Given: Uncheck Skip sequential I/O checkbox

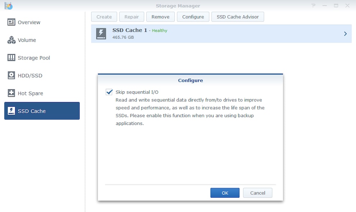Looking at the screenshot, I should point(109,92).
